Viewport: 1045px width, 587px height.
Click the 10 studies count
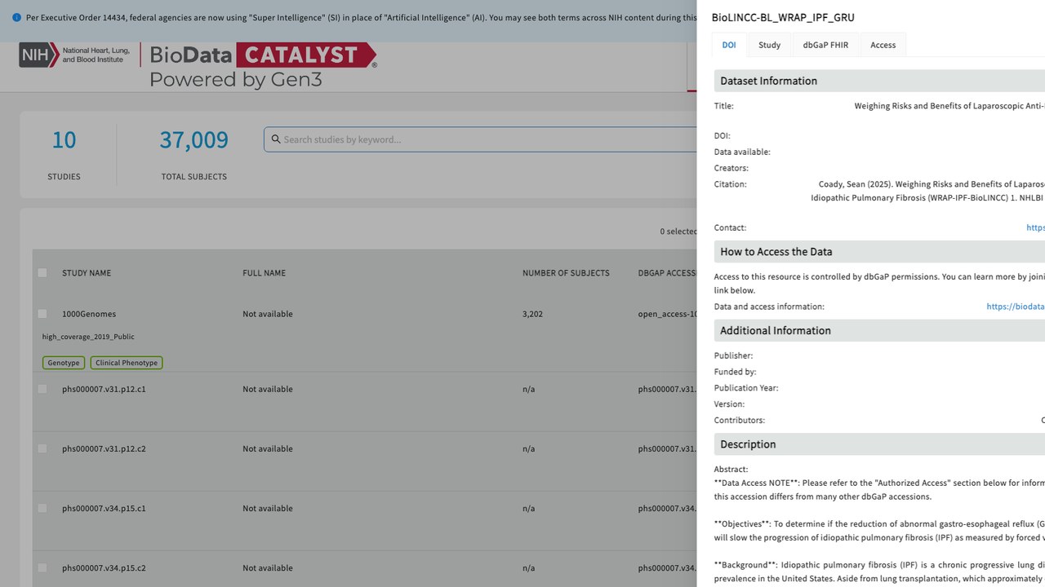[x=64, y=140]
